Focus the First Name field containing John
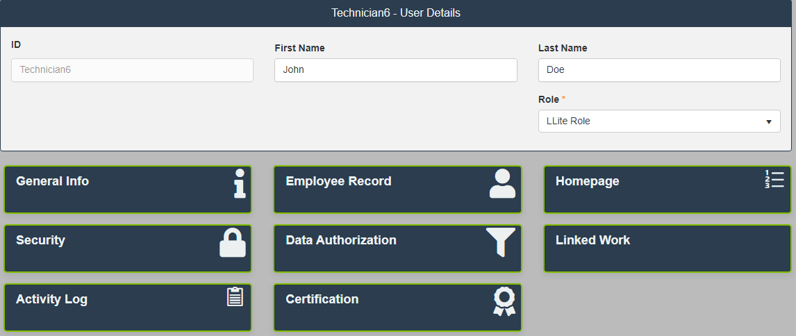 click(x=395, y=70)
